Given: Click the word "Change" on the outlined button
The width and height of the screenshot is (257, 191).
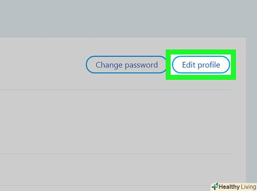Looking at the screenshot, I should pos(109,65).
